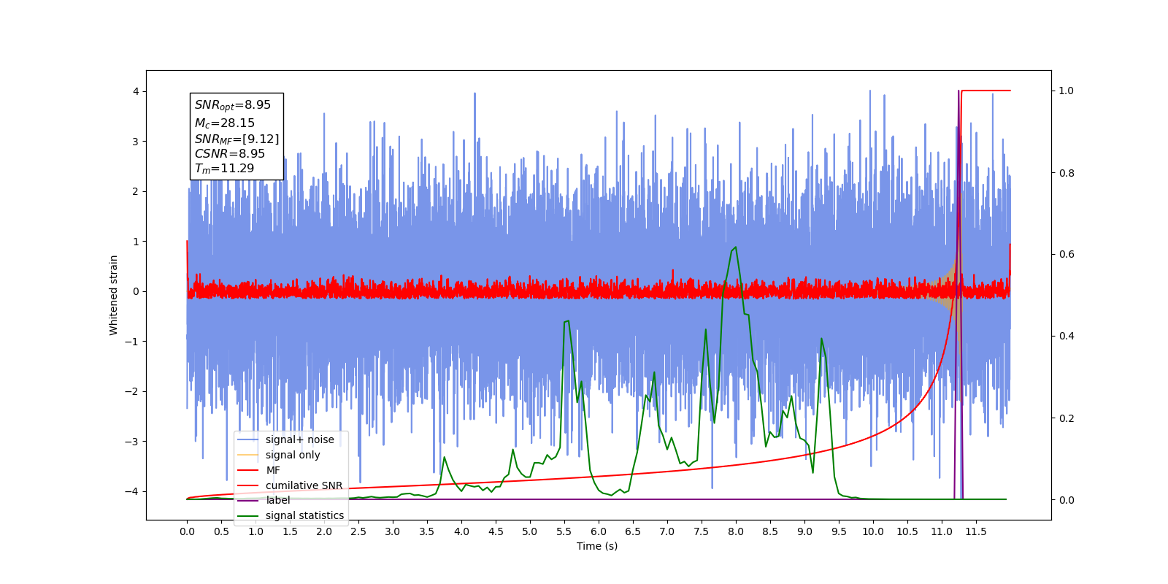Screen dimensions: 1168x584
Task: Click the right y-axis tick label 0.8
Action: [1067, 173]
